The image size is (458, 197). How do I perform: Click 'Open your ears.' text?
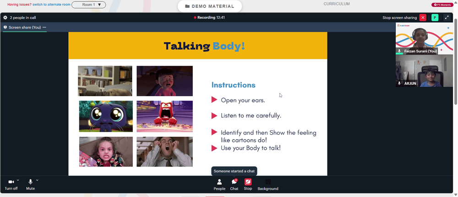pos(243,100)
